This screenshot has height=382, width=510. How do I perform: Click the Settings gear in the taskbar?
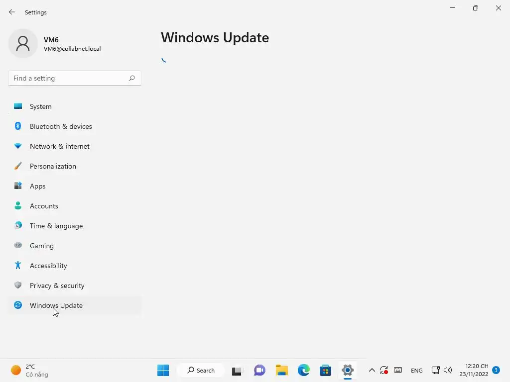coord(347,370)
